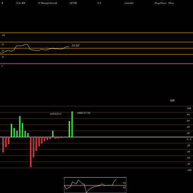Click the MR axis label -100

tap(189, 170)
